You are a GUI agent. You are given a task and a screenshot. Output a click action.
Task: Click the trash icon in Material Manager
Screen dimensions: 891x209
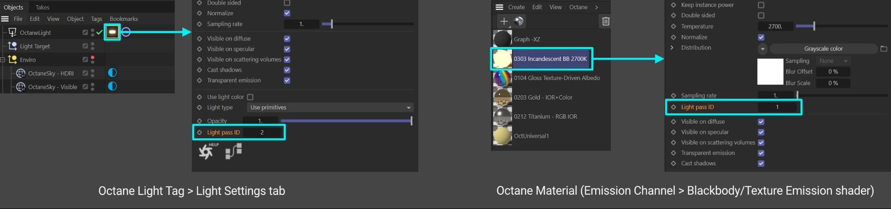(605, 21)
